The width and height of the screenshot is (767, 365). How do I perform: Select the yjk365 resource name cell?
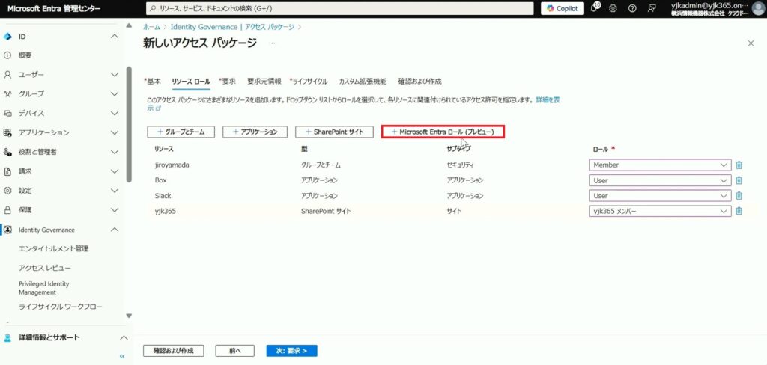164,211
